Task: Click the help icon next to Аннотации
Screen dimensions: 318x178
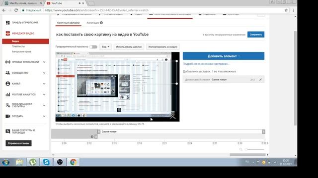Action: pos(101,23)
